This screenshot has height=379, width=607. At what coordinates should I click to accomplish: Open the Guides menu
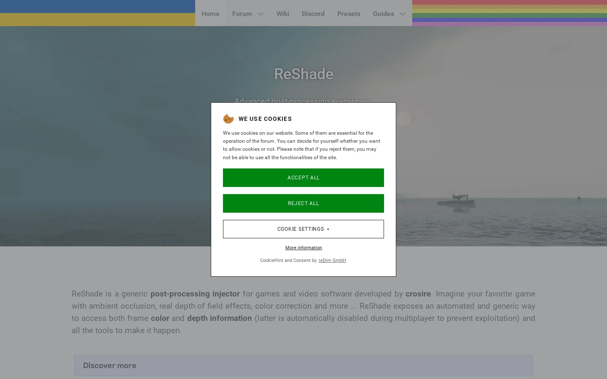(383, 13)
